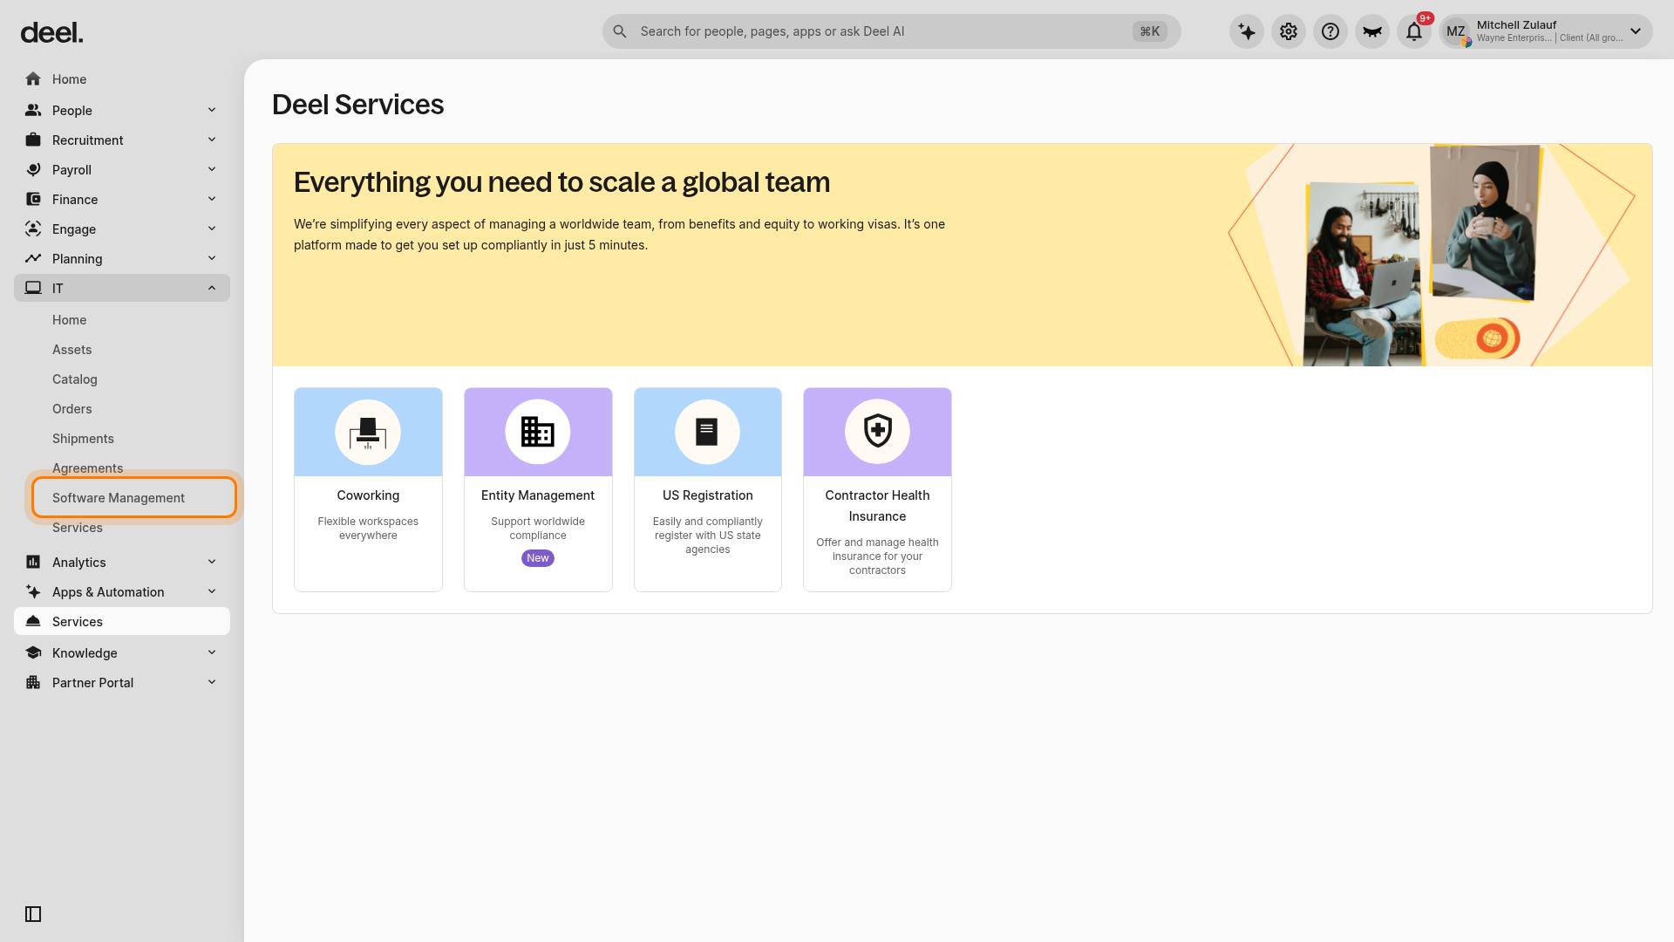The image size is (1674, 942).
Task: Open IT Home submenu item
Action: point(69,320)
